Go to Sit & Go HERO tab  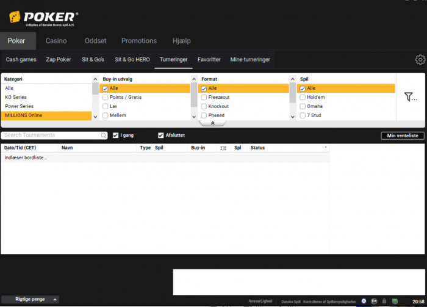coord(132,59)
